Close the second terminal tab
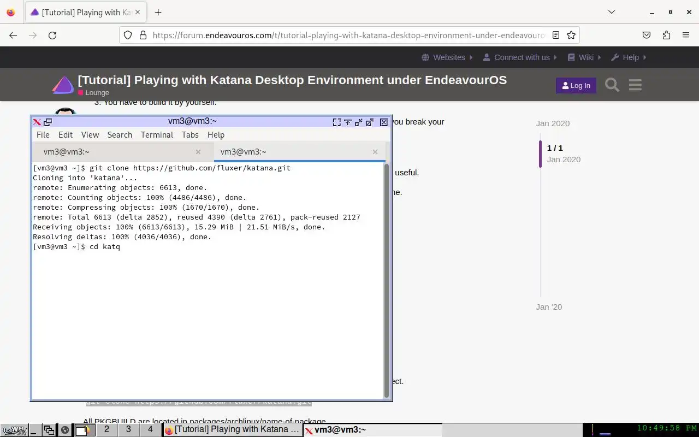This screenshot has width=699, height=437. [x=375, y=152]
